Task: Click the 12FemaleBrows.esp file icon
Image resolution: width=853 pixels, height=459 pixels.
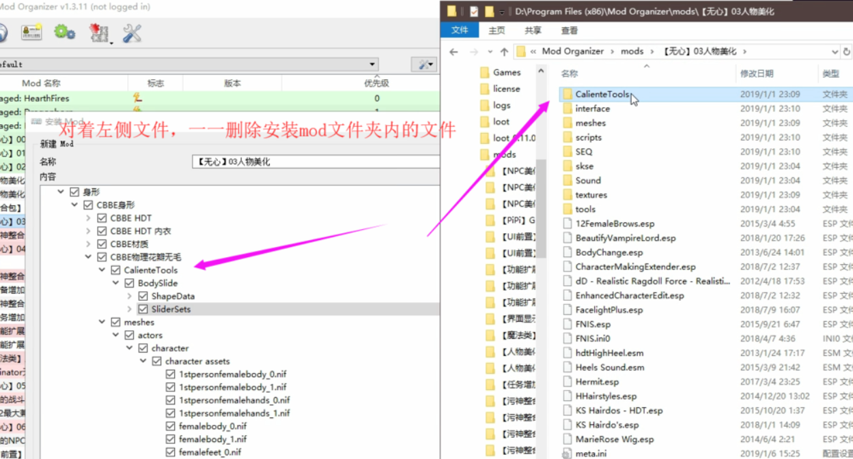Action: point(567,224)
